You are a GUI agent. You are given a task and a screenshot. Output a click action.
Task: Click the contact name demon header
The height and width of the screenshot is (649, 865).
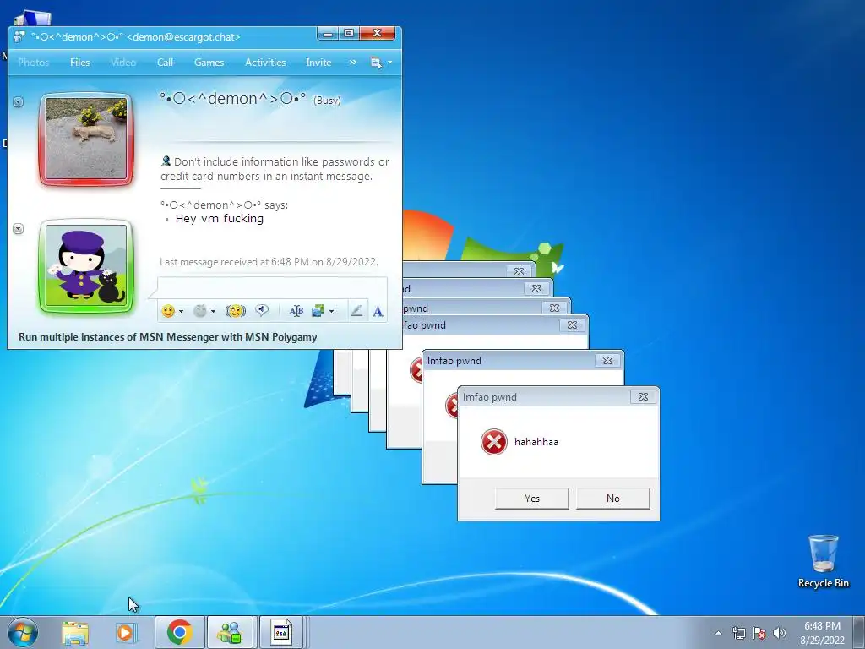233,99
